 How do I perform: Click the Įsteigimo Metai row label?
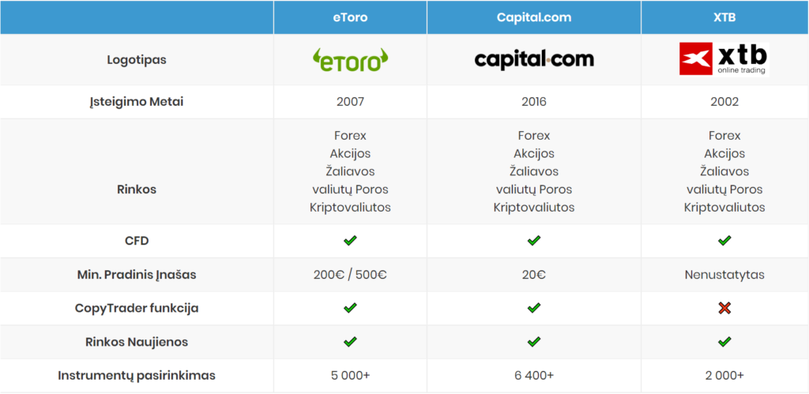click(x=137, y=102)
